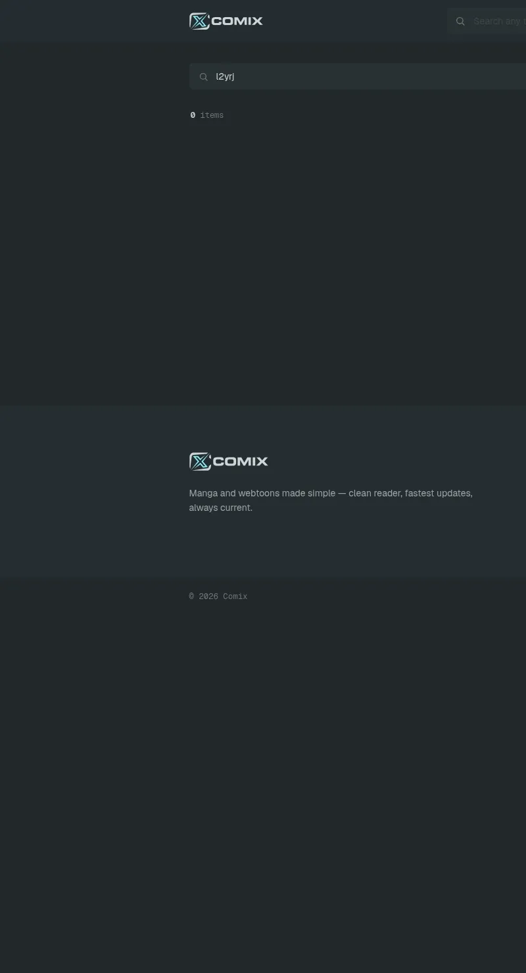This screenshot has height=973, width=526.
Task: Click the footer COMIX wordmark
Action: pos(241,461)
